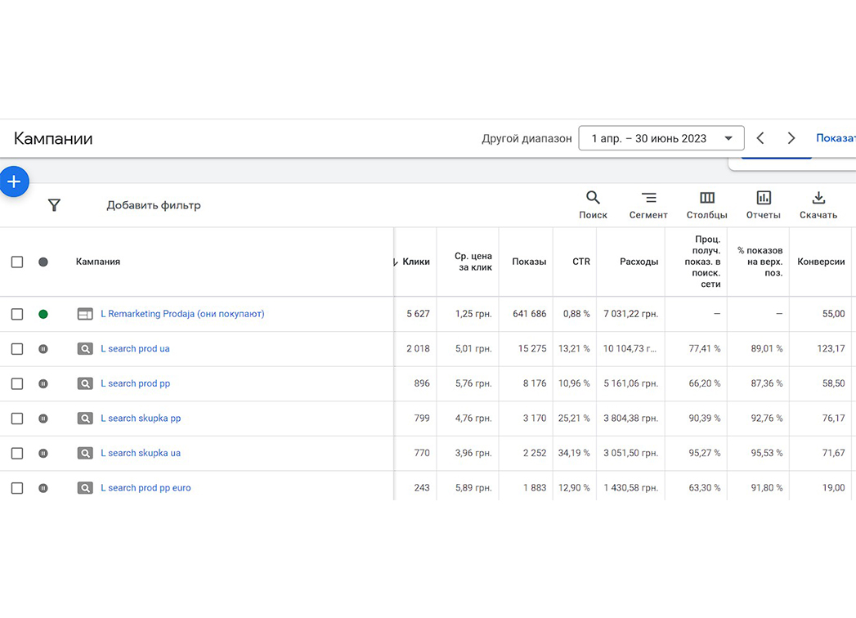Viewport: 856px width, 618px height.
Task: Open the date range dropdown 1 апр. – 30 июнь 2023
Action: tap(661, 138)
